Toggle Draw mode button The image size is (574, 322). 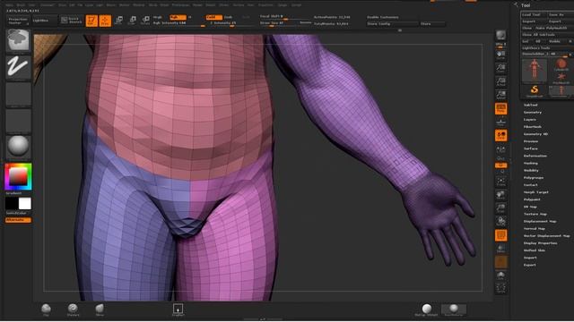point(105,21)
